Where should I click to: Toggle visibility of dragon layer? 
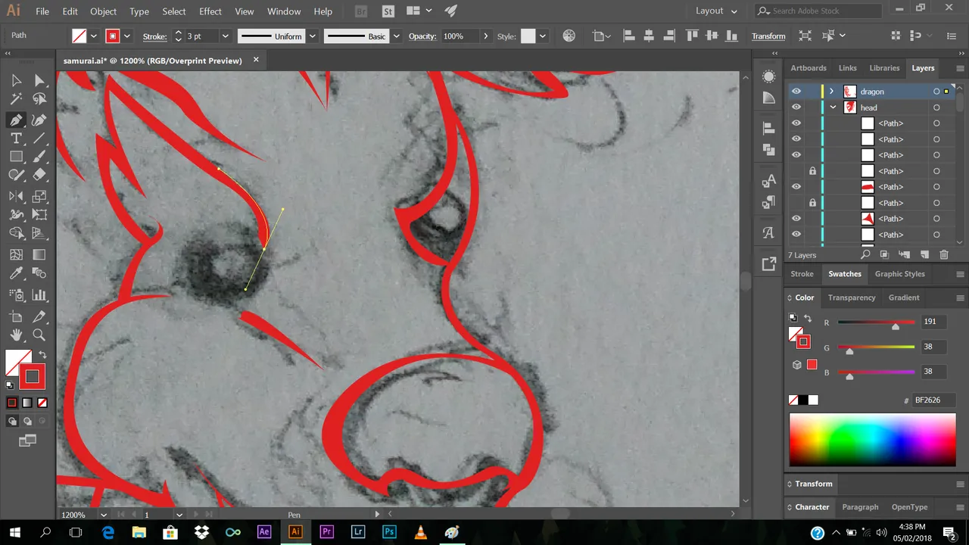[x=796, y=92]
